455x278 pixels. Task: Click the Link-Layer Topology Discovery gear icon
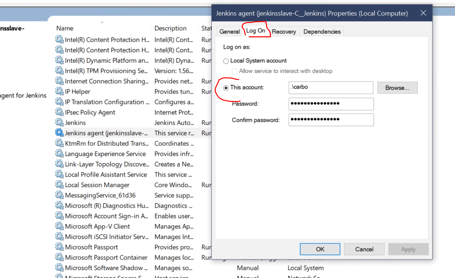[x=59, y=164]
